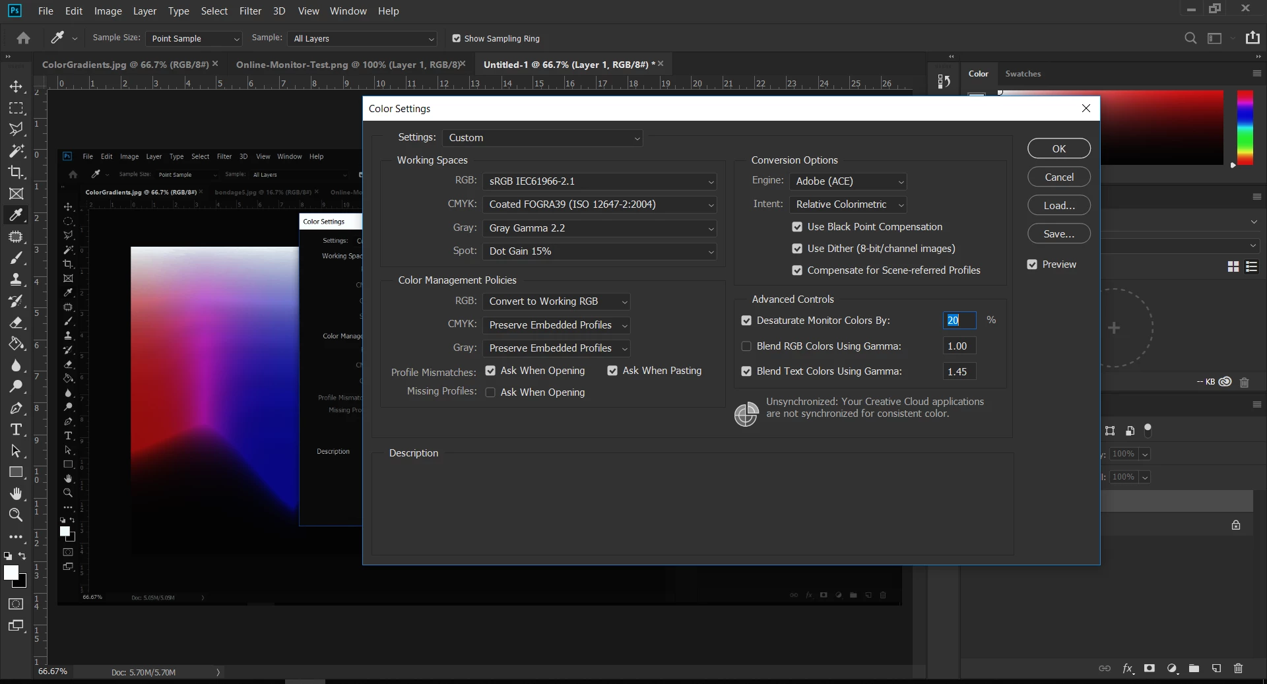Select the Horizontal Type tool
The height and width of the screenshot is (684, 1267).
16,429
